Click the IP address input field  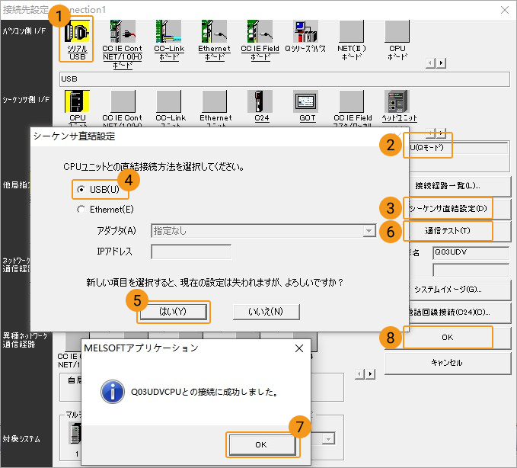tap(191, 252)
